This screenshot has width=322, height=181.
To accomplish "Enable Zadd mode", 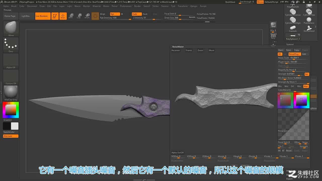I will [137, 14].
